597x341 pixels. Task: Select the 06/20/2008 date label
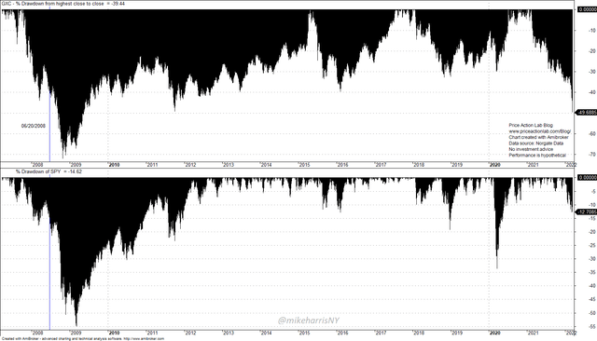coord(34,126)
